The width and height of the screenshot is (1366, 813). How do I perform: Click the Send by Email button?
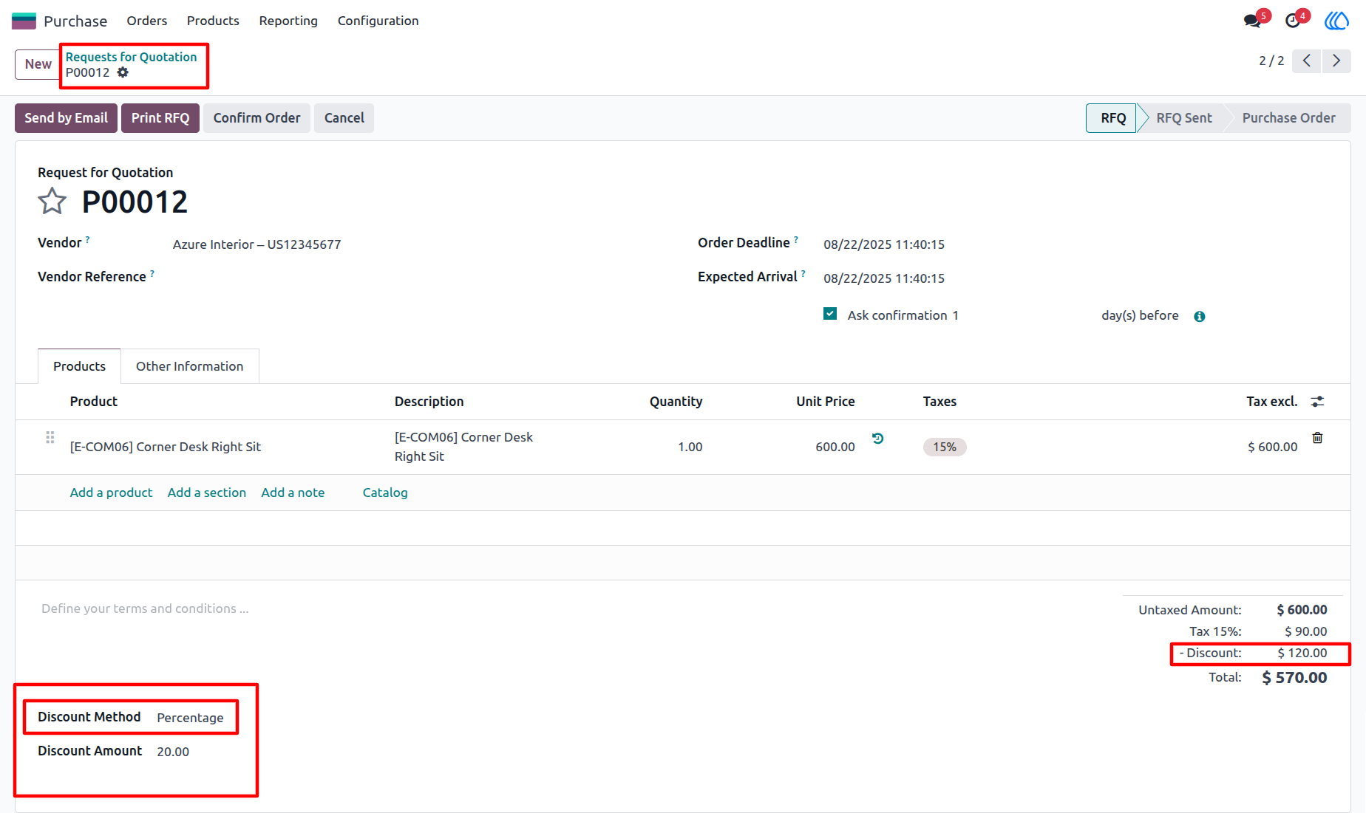66,118
